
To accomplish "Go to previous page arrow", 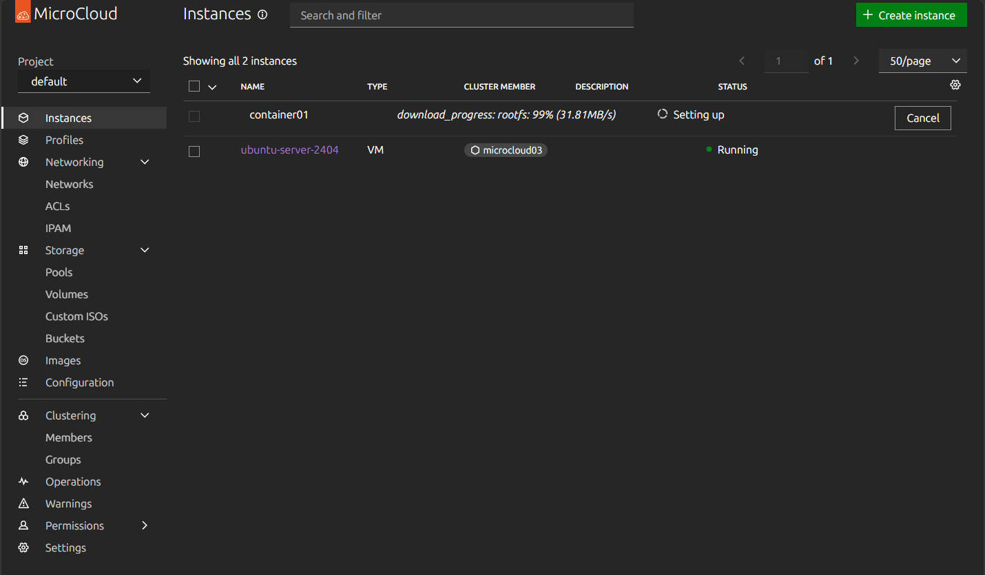I will pyautogui.click(x=742, y=61).
